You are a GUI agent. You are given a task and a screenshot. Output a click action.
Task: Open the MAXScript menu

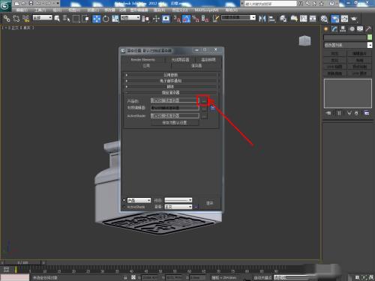(x=206, y=10)
